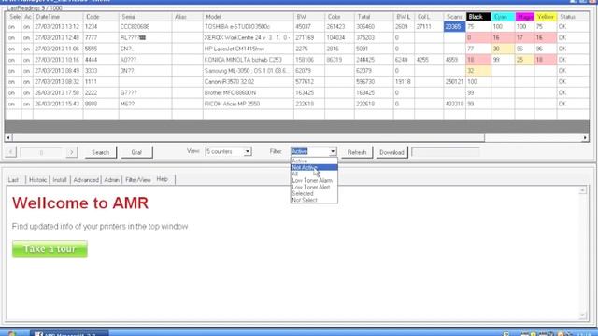Click help panel scrollbar up arrow
This screenshot has width=598, height=336.
[x=582, y=190]
